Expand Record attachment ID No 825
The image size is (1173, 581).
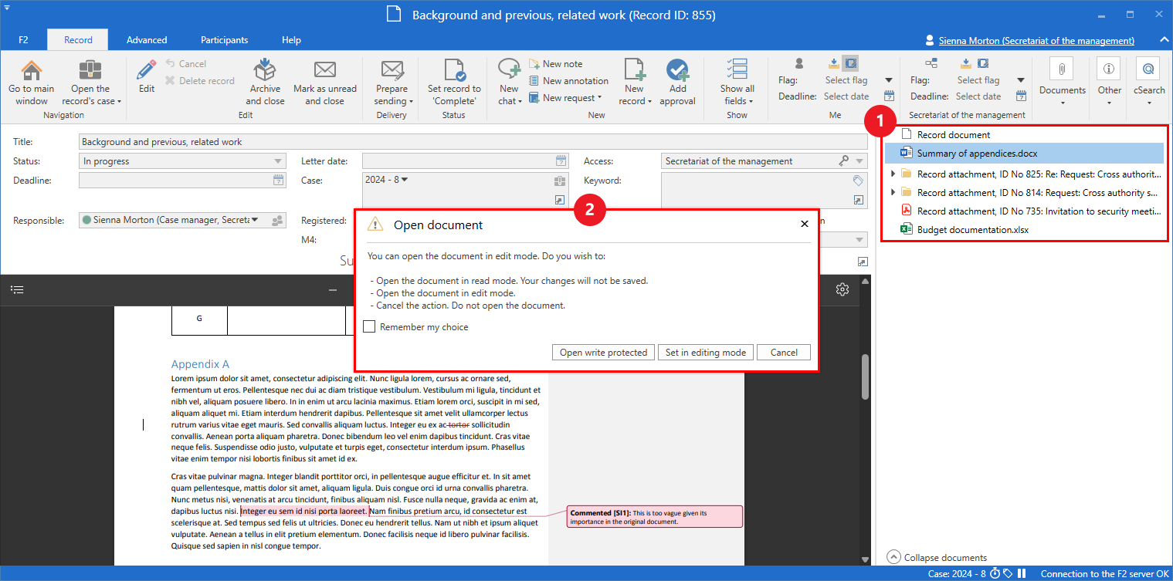coord(893,174)
